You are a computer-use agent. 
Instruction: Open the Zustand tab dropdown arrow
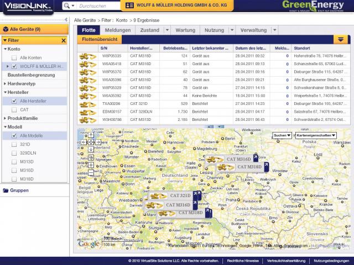(167, 30)
